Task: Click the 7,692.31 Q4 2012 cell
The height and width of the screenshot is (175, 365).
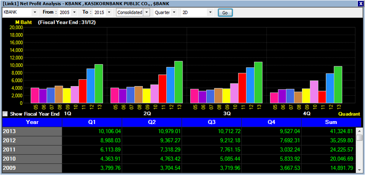Action: coord(271,141)
